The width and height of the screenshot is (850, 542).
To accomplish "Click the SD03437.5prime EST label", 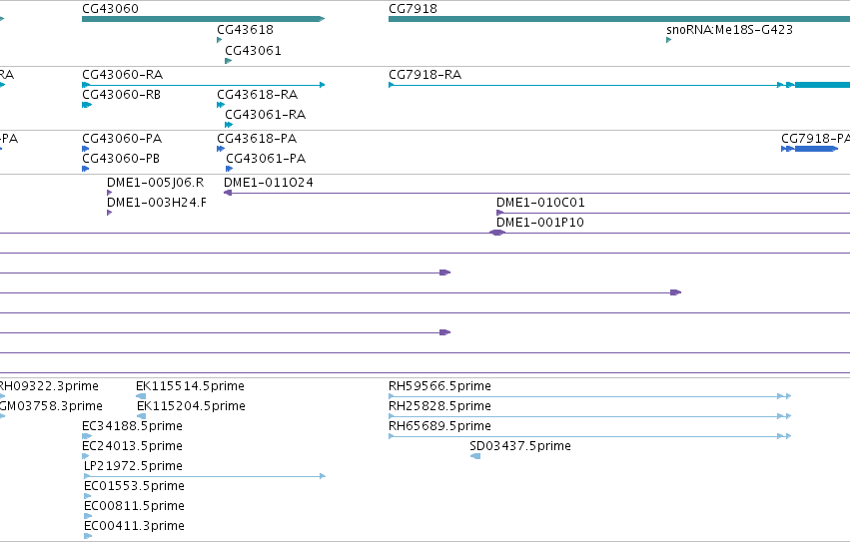I will point(520,446).
